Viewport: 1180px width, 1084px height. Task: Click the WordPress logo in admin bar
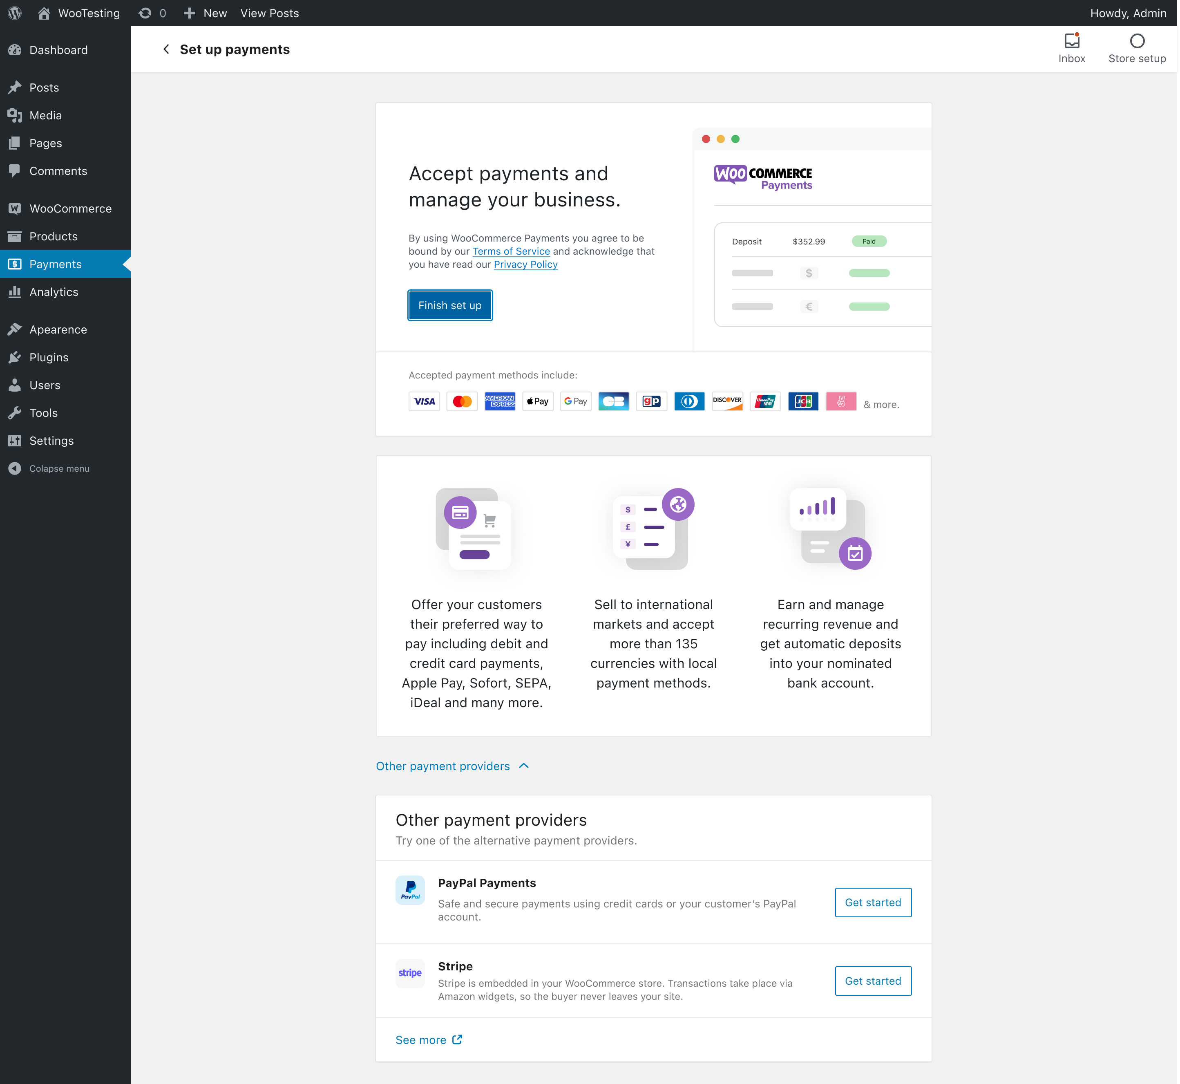pos(14,13)
